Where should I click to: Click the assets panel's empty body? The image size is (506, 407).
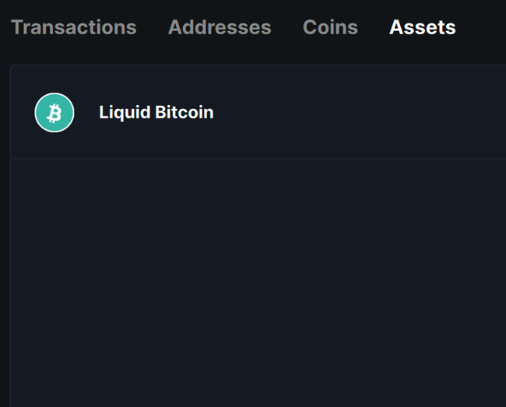point(257,296)
